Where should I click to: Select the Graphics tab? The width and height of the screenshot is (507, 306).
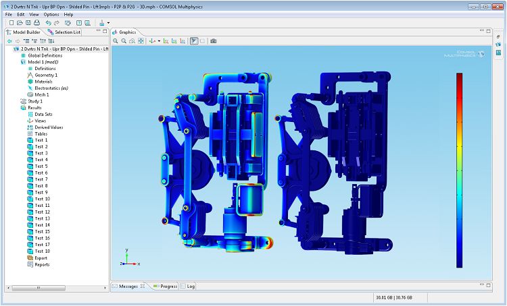124,32
